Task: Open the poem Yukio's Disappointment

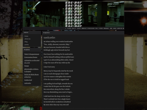Action: click(x=32, y=54)
